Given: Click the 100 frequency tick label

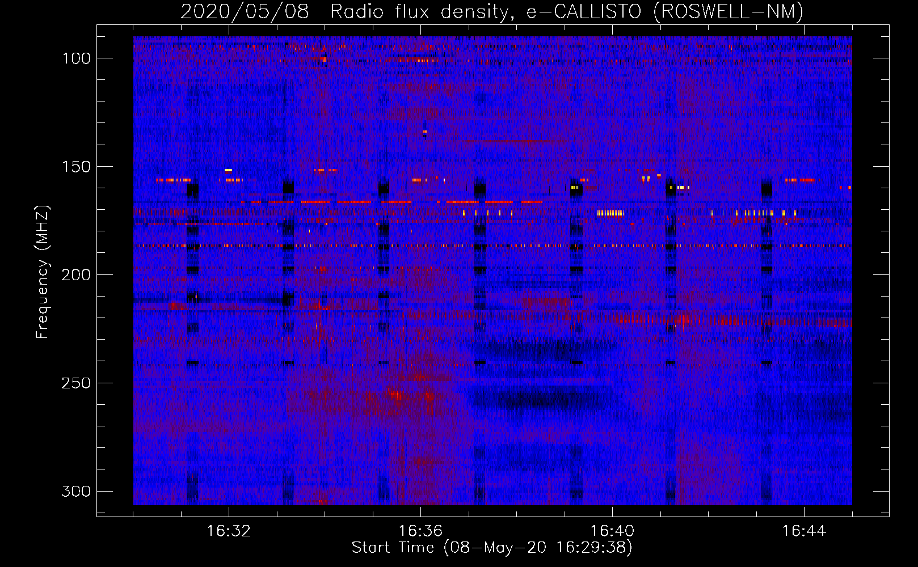Looking at the screenshot, I should click(x=77, y=58).
